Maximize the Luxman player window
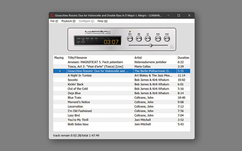242x151 pixels. (179, 15)
